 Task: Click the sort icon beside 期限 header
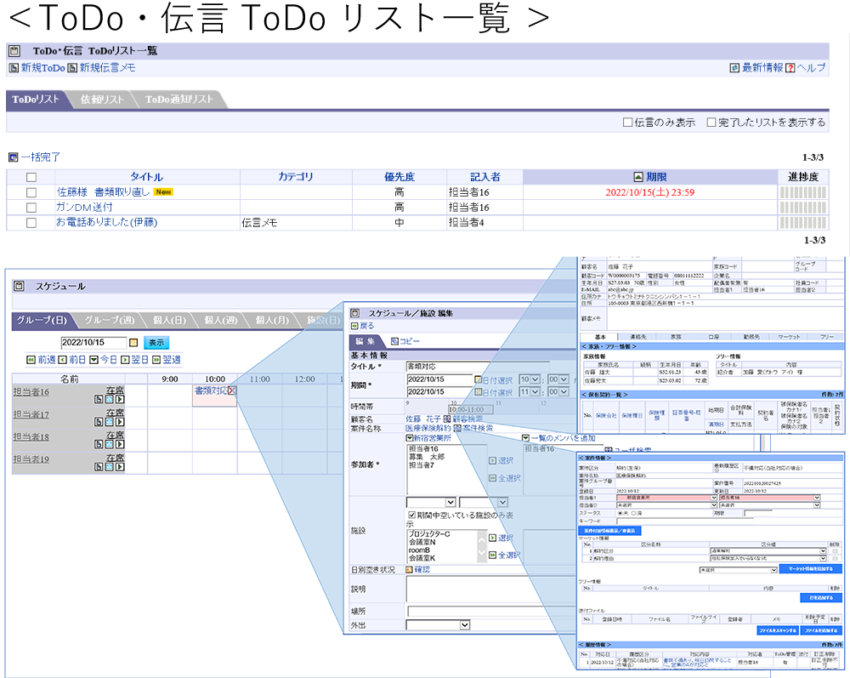tap(638, 177)
